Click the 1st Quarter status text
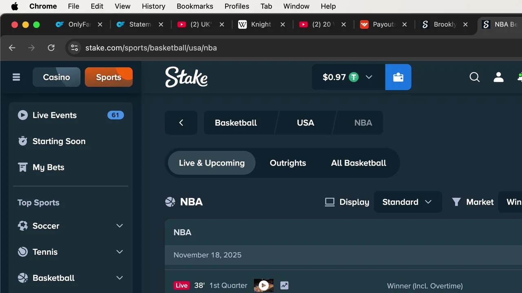The width and height of the screenshot is (522, 293). tap(228, 286)
